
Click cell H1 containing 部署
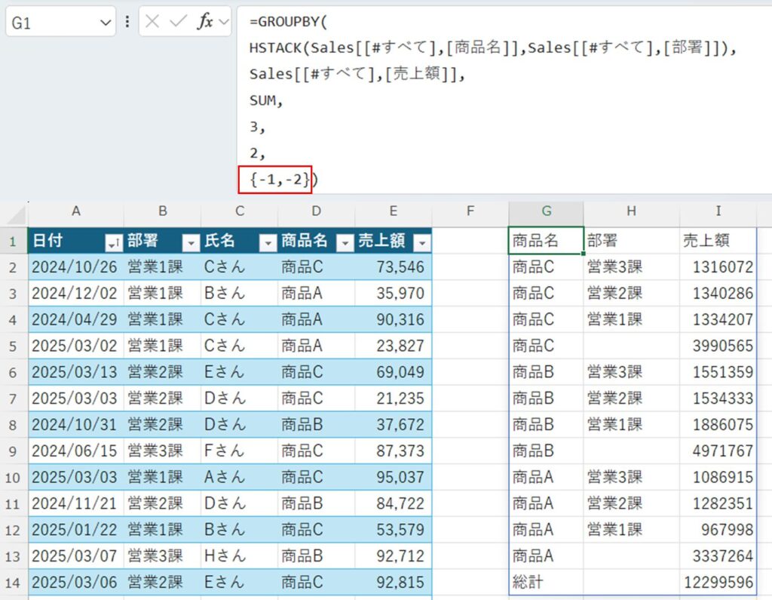pyautogui.click(x=632, y=241)
